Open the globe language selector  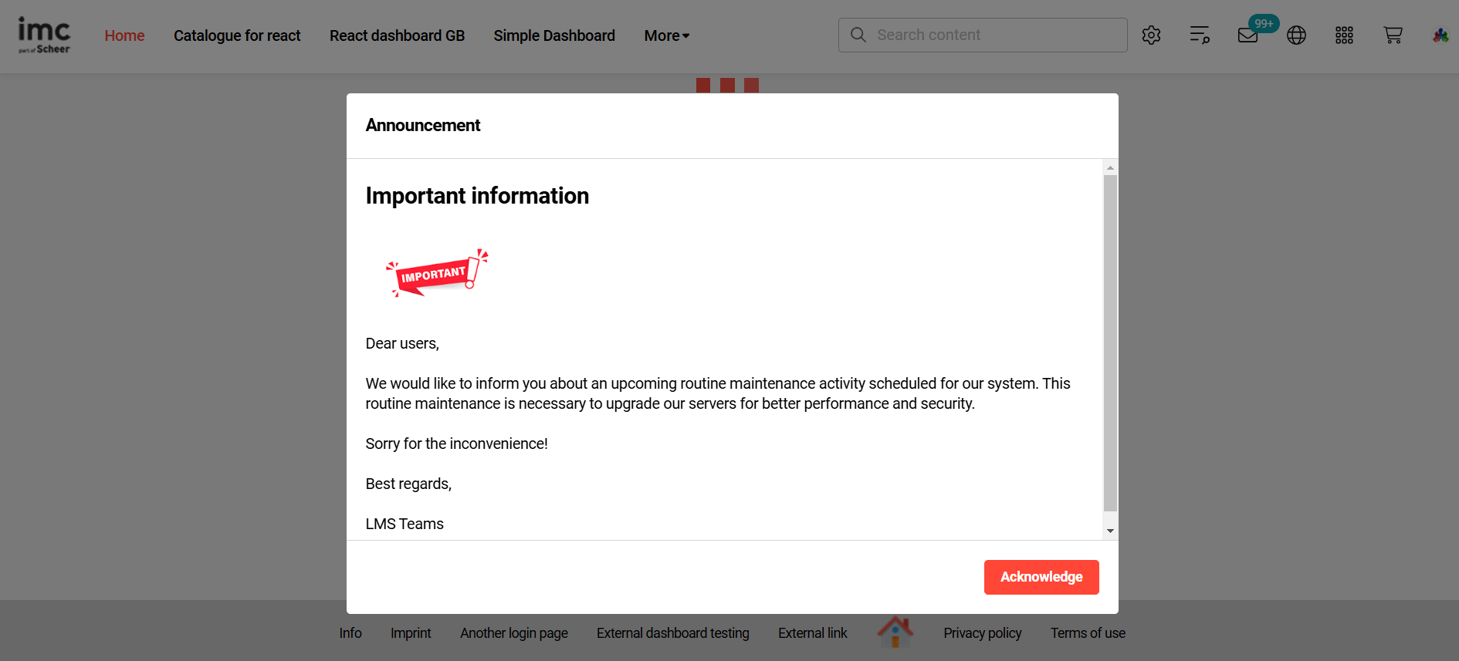pyautogui.click(x=1296, y=35)
